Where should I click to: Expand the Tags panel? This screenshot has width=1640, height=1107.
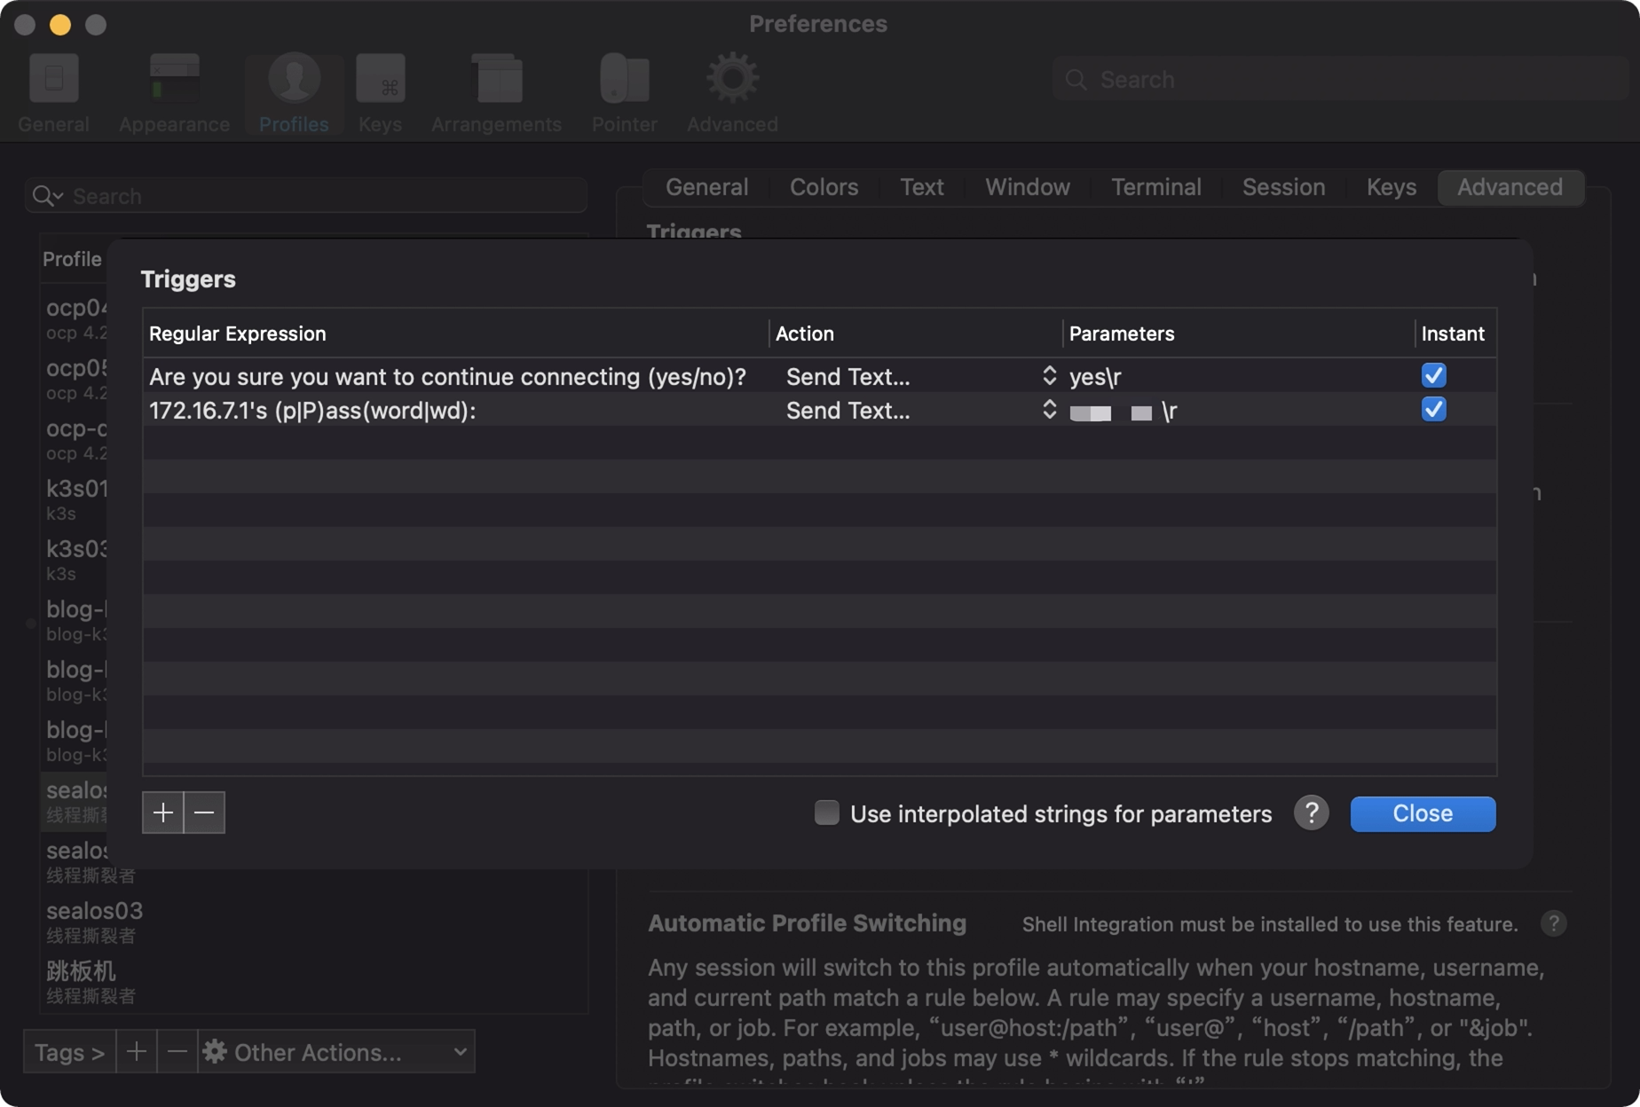(69, 1052)
